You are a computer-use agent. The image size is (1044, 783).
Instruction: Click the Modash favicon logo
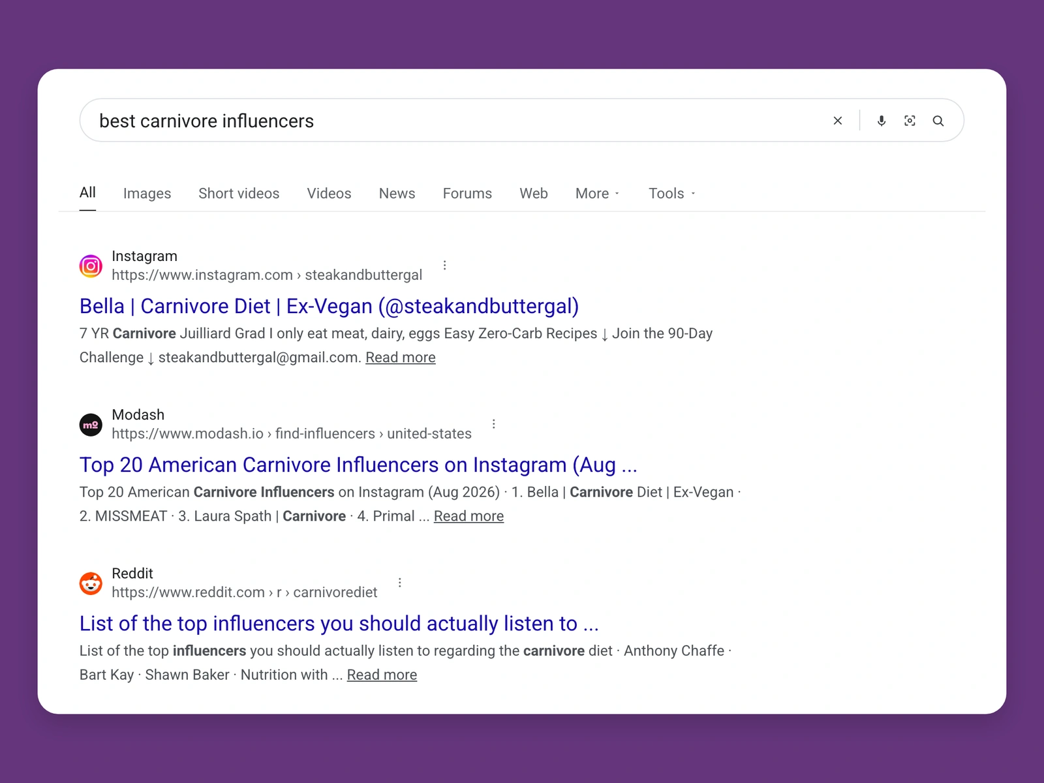pos(91,425)
